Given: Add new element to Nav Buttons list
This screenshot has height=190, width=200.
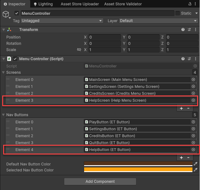Looking at the screenshot, I should pos(181,157).
